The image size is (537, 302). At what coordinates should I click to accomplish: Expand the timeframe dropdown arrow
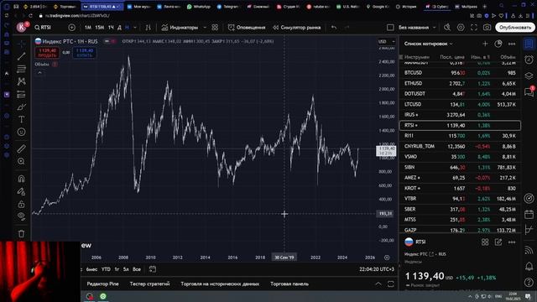[135, 28]
